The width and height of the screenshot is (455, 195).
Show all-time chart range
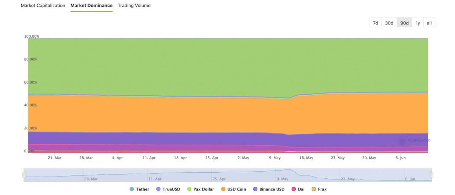pyautogui.click(x=429, y=23)
